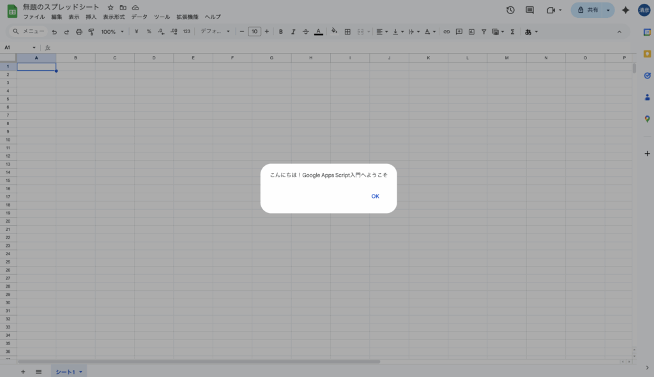
Task: Toggle strikethrough formatting
Action: point(306,32)
